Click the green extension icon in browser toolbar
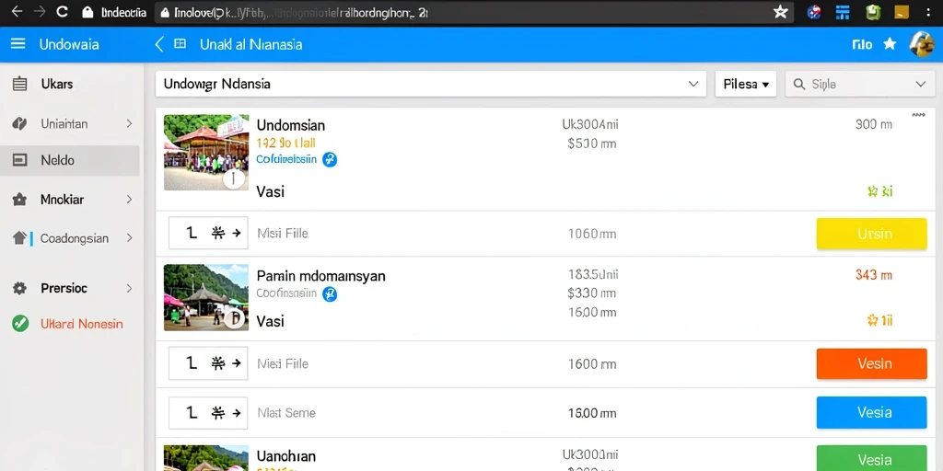 tap(873, 12)
